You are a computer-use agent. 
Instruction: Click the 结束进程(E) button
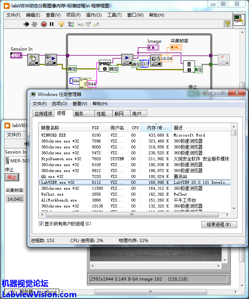tap(219, 224)
